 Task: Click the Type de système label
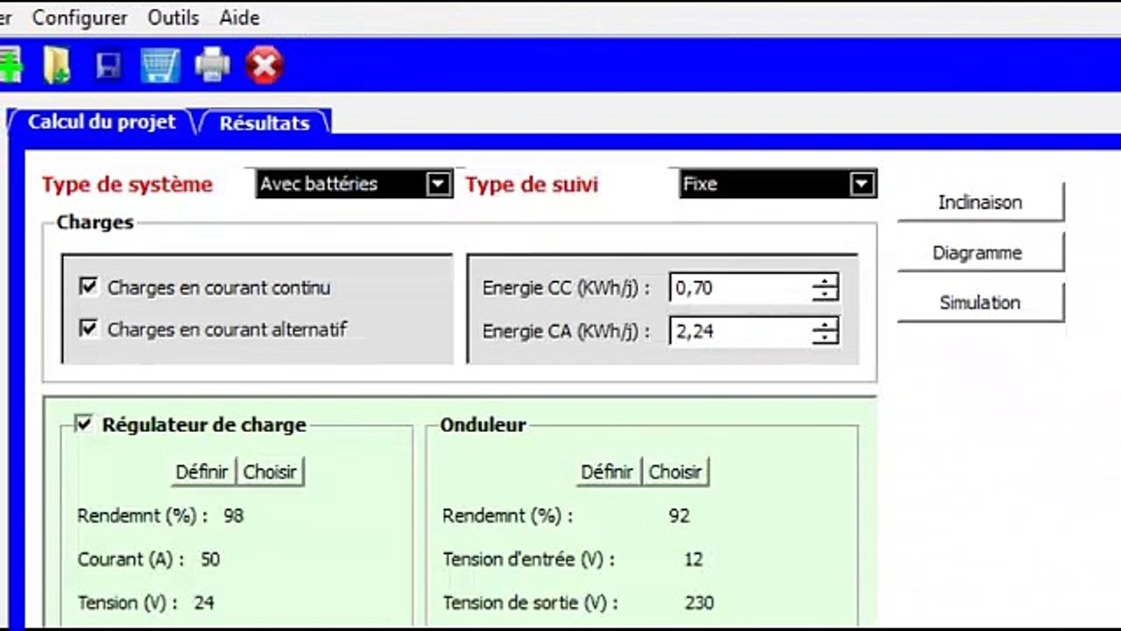(x=128, y=185)
